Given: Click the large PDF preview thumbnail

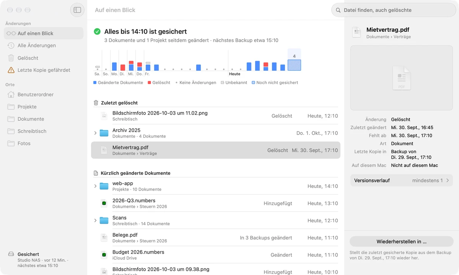Looking at the screenshot, I should 402,78.
